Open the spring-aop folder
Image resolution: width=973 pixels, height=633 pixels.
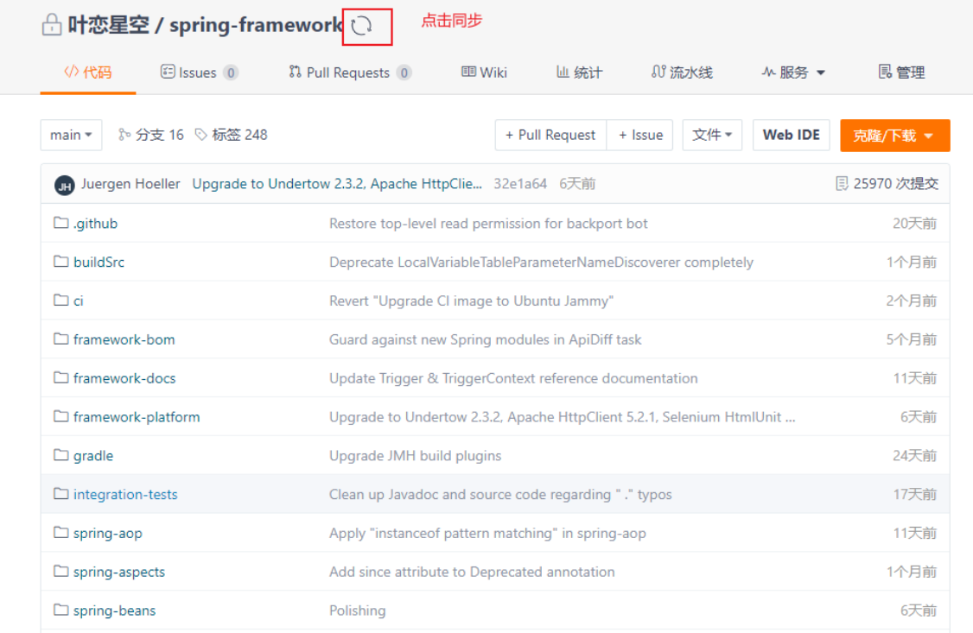pos(107,533)
